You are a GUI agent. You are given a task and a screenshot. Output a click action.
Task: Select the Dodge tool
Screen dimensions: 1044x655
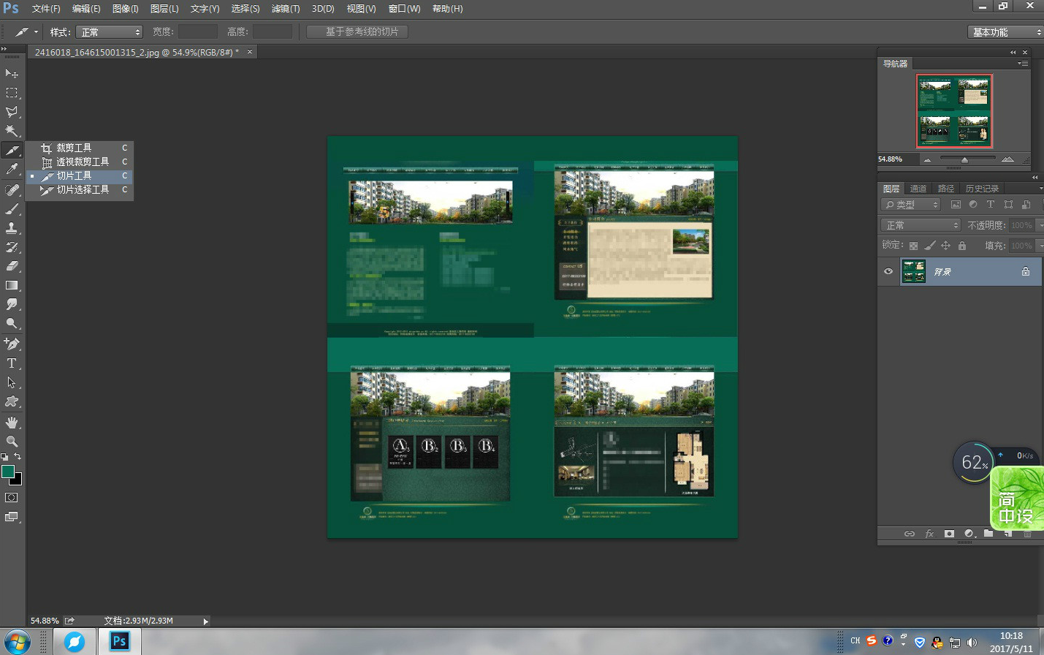[x=12, y=323]
